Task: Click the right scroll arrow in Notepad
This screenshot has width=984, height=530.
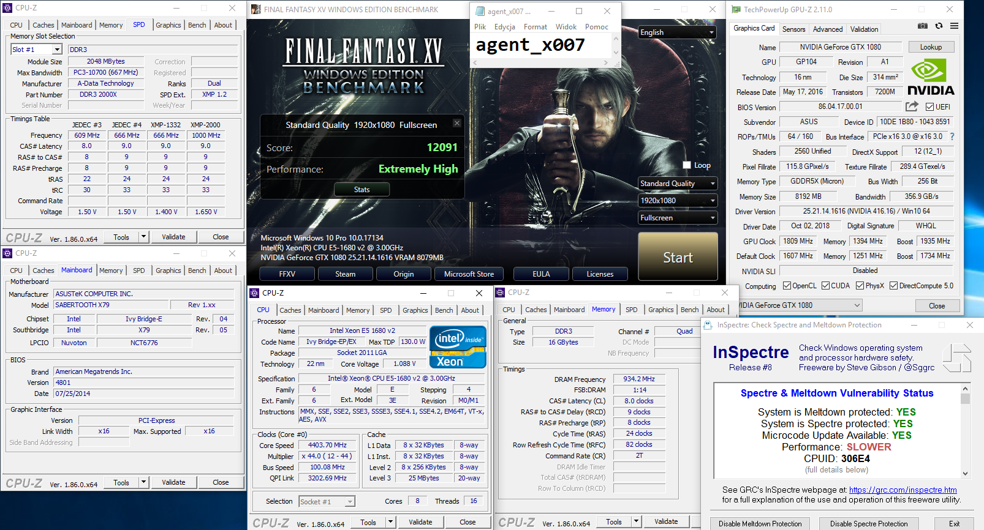Action: tap(606, 62)
